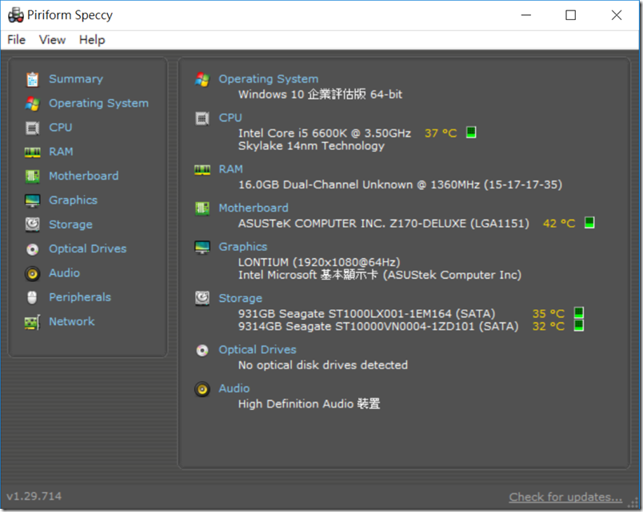
Task: Open Audio heading link in summary panel
Action: 234,389
